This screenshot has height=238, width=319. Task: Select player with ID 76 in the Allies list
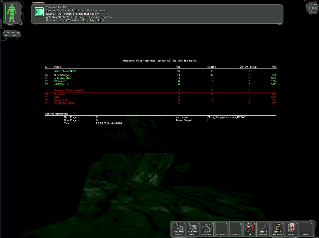pyautogui.click(x=160, y=84)
